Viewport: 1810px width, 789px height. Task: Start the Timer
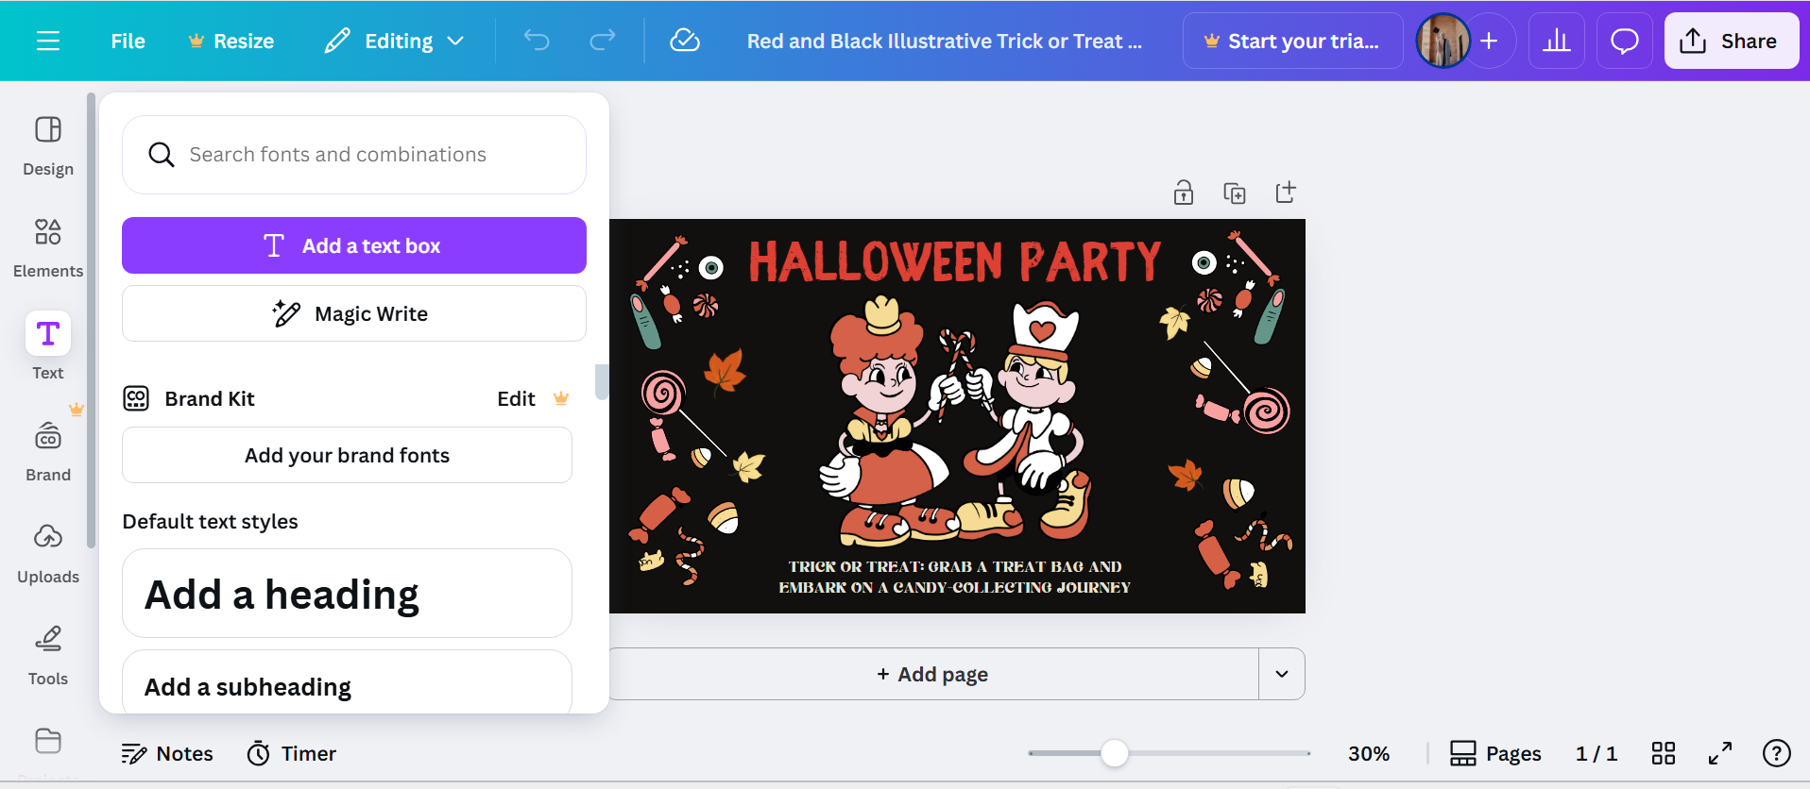(x=291, y=753)
